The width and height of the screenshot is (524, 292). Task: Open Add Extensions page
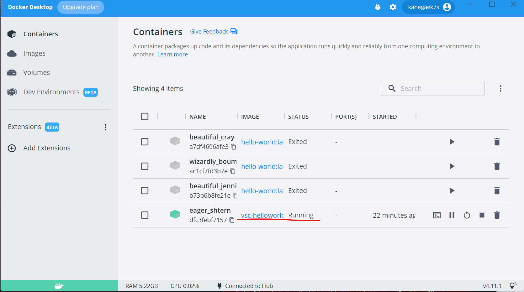pyautogui.click(x=47, y=148)
